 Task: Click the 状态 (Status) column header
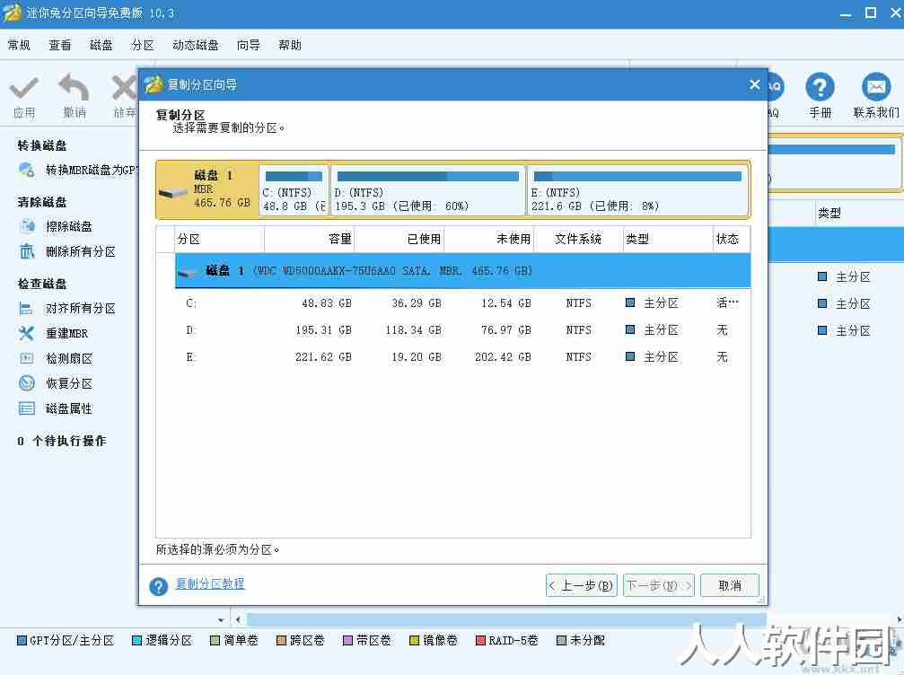coord(732,240)
